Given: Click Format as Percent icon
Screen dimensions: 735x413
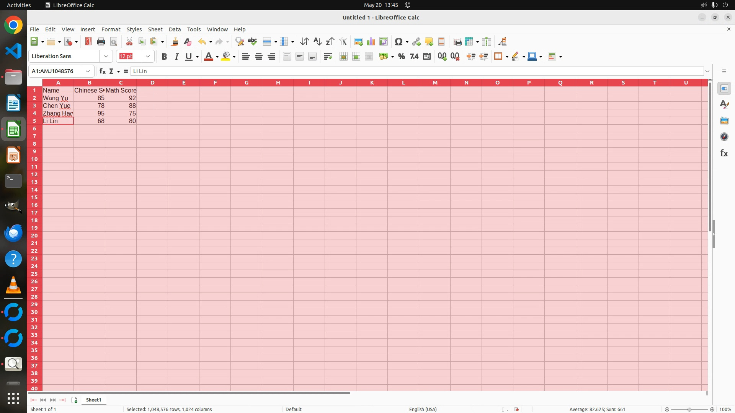Looking at the screenshot, I should 401,57.
